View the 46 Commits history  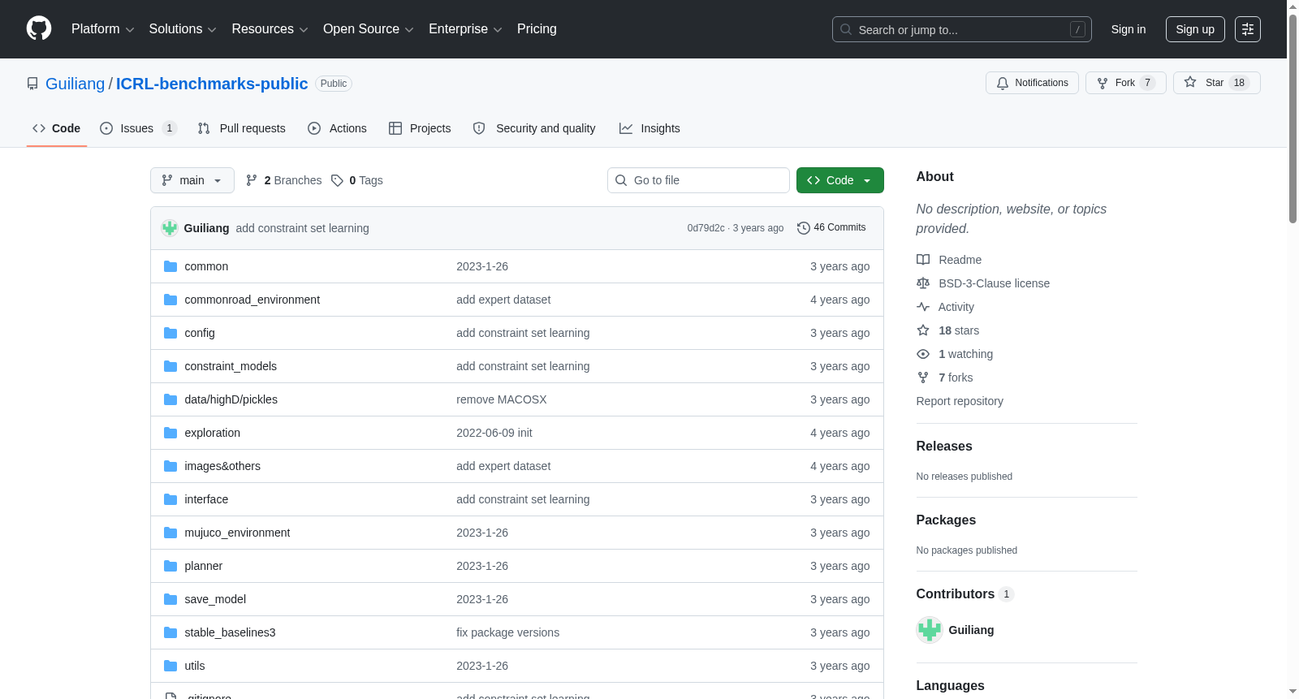[x=831, y=227]
